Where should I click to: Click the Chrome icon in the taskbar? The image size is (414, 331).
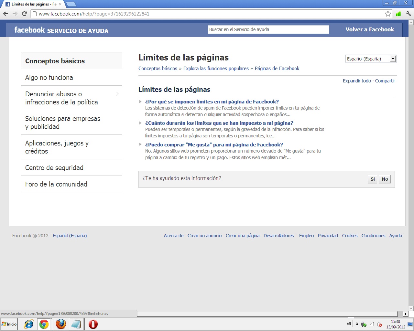[x=44, y=324]
